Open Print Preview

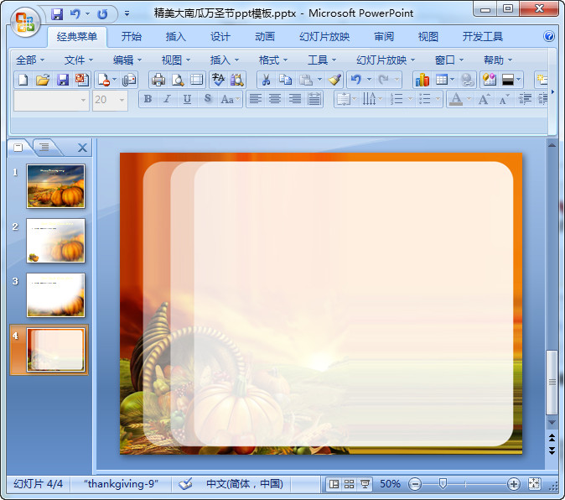(x=178, y=80)
